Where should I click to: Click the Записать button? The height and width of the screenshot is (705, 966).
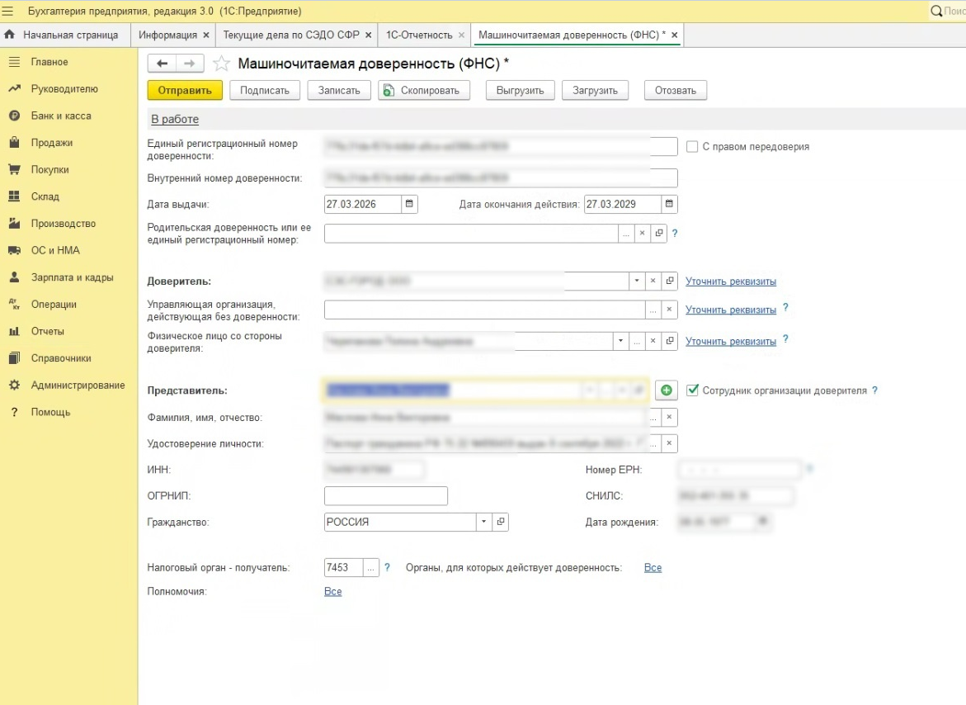339,90
